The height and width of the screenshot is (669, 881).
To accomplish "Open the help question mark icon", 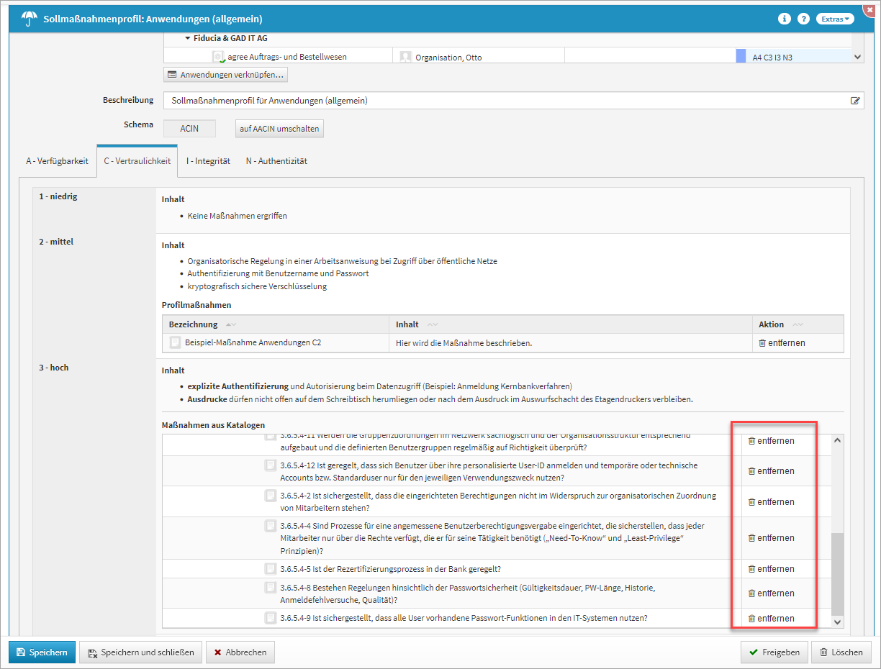I will [803, 19].
